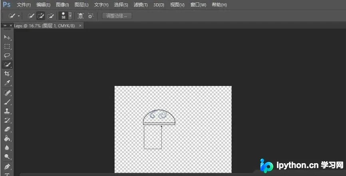Open the 文件(F) menu
The height and width of the screenshot is (176, 346).
pyautogui.click(x=24, y=5)
